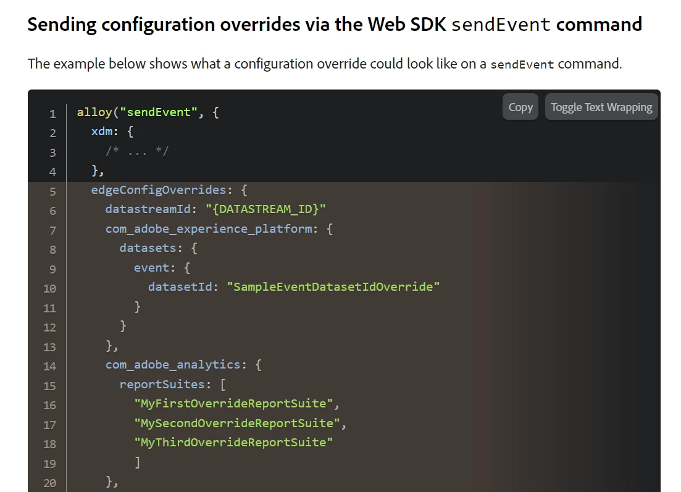Click the "{DATASTREAM_ID}" string value

pyautogui.click(x=266, y=209)
